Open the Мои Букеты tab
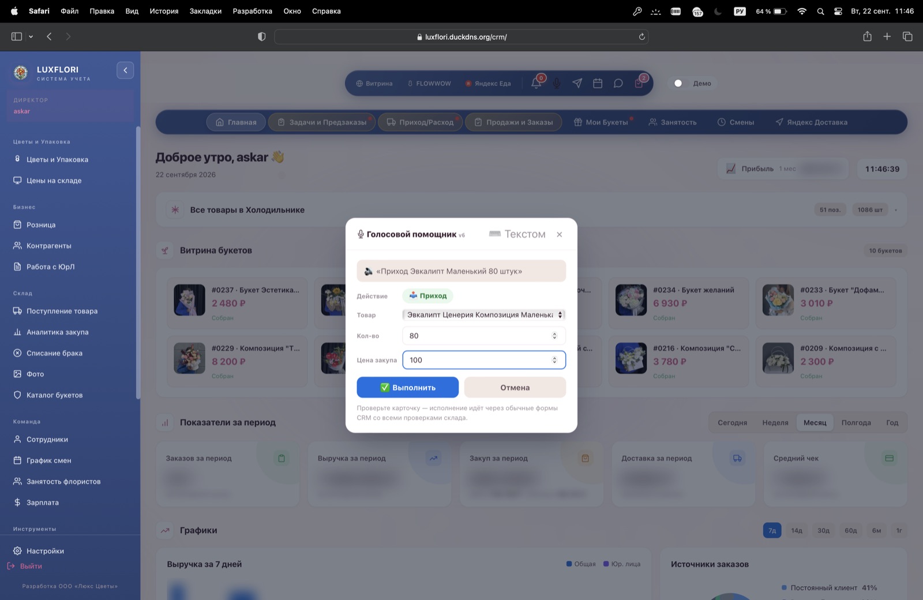The height and width of the screenshot is (600, 923). (601, 122)
